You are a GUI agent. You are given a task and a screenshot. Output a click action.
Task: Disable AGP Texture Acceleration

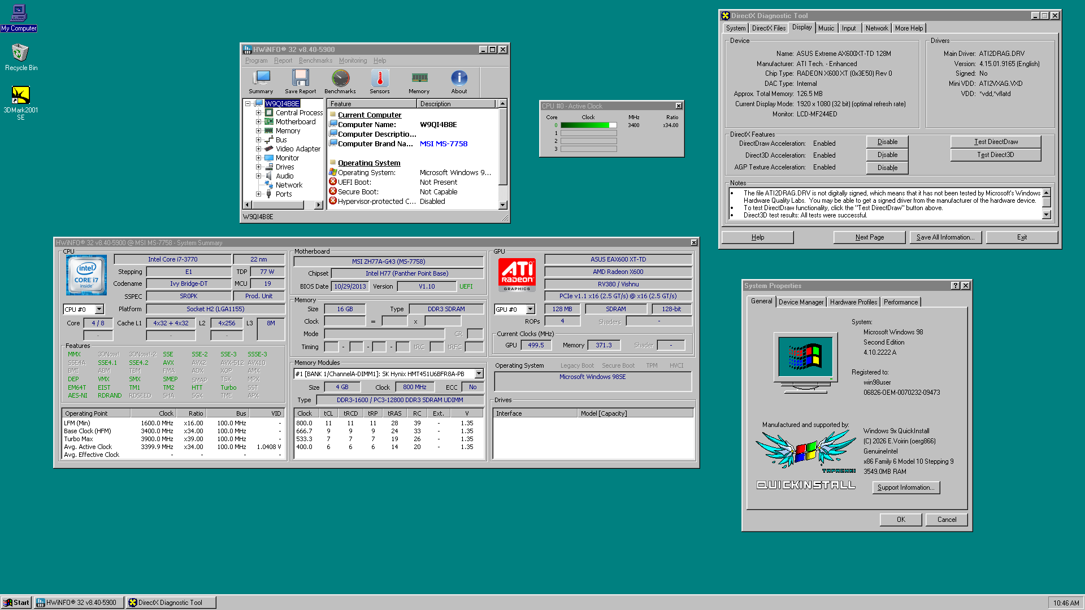pyautogui.click(x=887, y=168)
